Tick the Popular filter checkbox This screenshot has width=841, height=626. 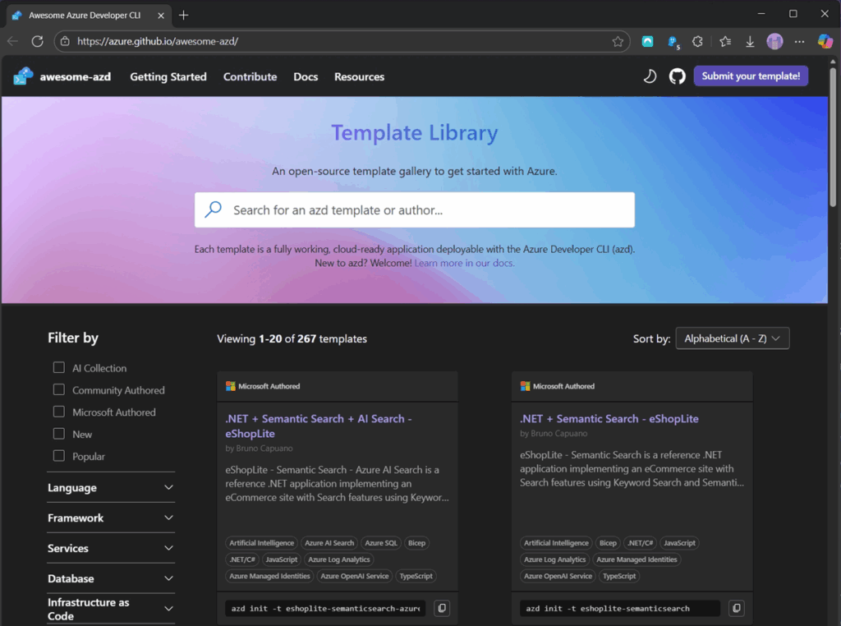click(59, 456)
